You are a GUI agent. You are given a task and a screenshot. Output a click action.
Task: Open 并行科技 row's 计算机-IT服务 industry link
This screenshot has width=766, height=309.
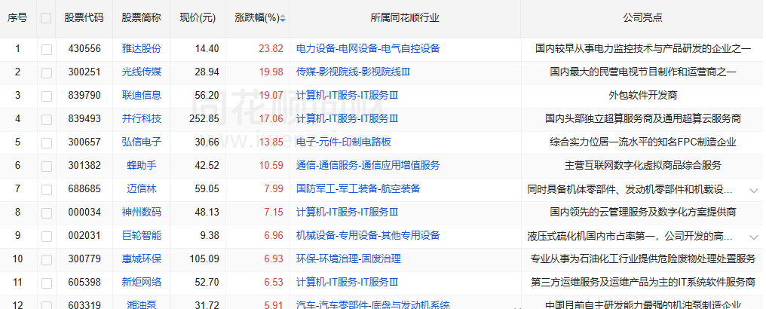[348, 118]
